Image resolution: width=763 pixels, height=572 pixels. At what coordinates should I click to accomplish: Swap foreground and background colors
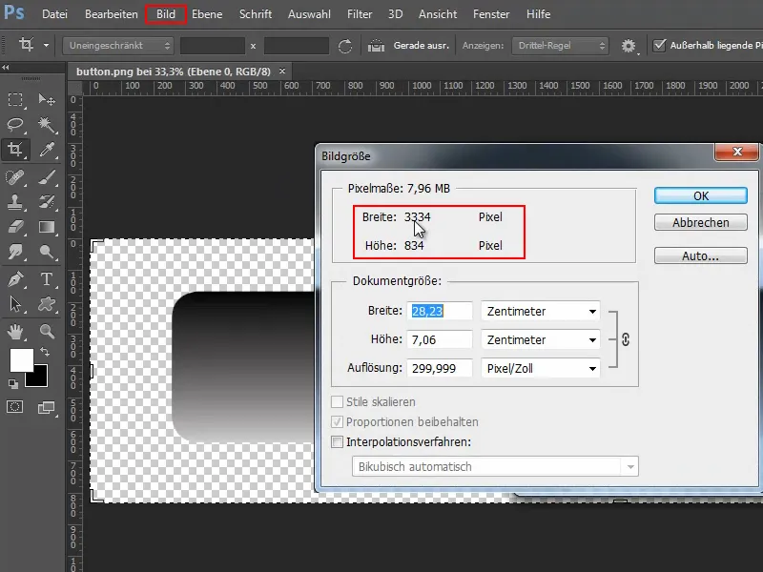point(45,351)
